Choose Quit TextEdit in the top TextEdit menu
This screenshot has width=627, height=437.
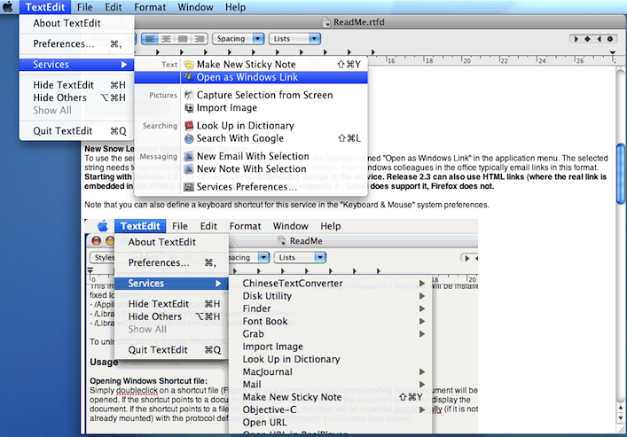76,131
